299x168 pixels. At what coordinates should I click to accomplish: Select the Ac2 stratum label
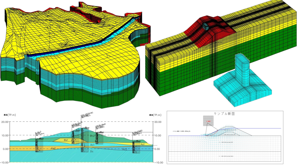[x=125, y=149]
